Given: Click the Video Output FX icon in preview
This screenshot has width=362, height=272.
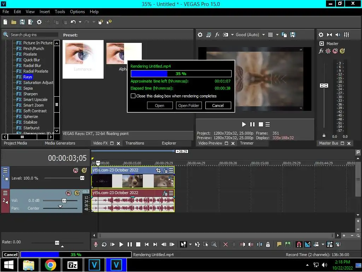Looking at the screenshot, I should [217, 35].
